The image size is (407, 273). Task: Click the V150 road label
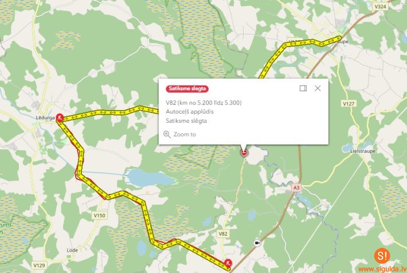(99, 215)
